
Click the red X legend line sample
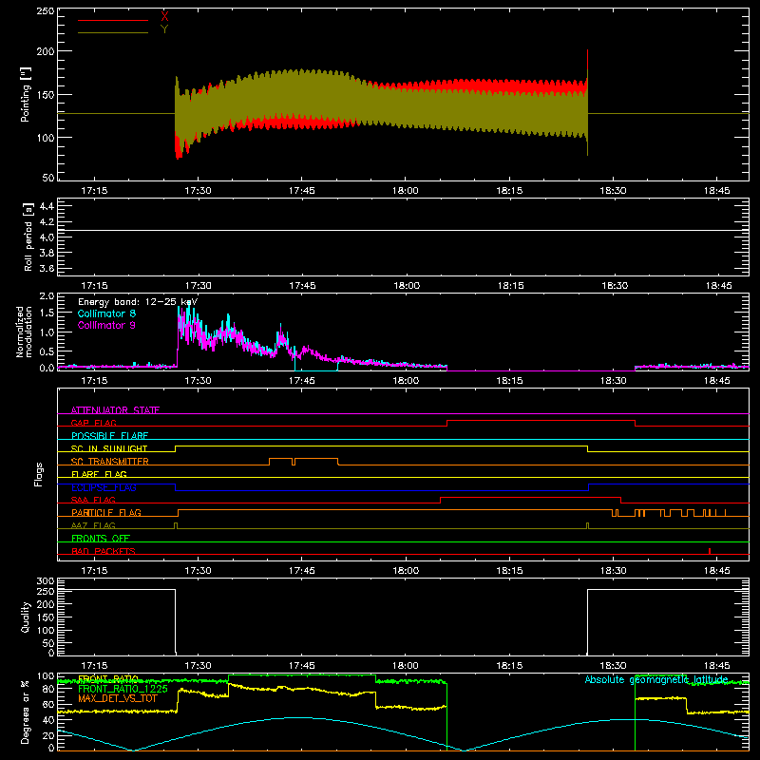coord(113,20)
